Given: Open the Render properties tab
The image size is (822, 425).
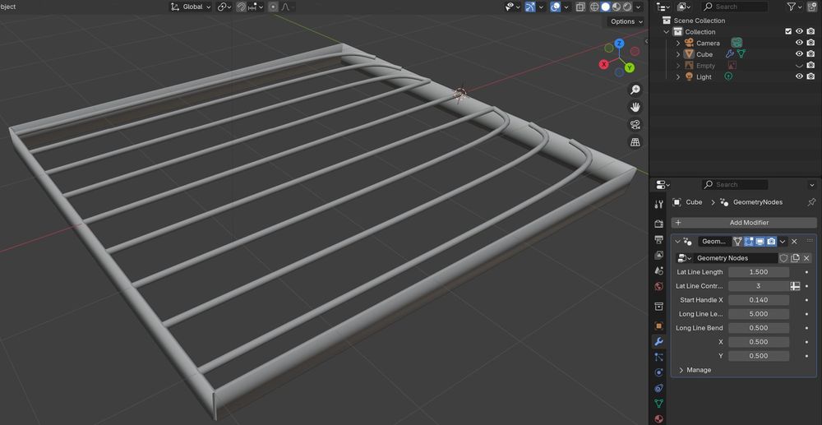Looking at the screenshot, I should (659, 224).
